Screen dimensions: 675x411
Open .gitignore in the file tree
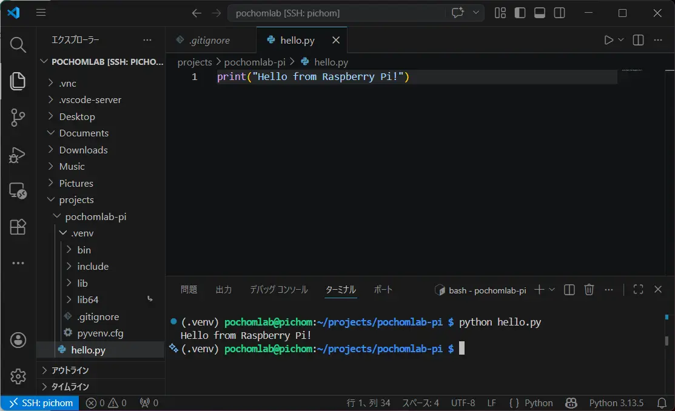tap(100, 317)
